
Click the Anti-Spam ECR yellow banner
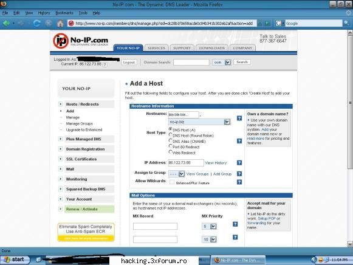(86, 232)
